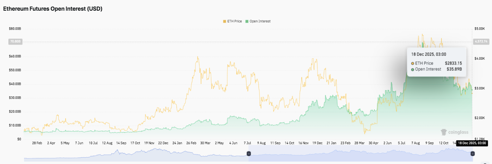Viewport: 492px width, 164px height.
Task: Click the left range slider handle
Action: point(249,153)
